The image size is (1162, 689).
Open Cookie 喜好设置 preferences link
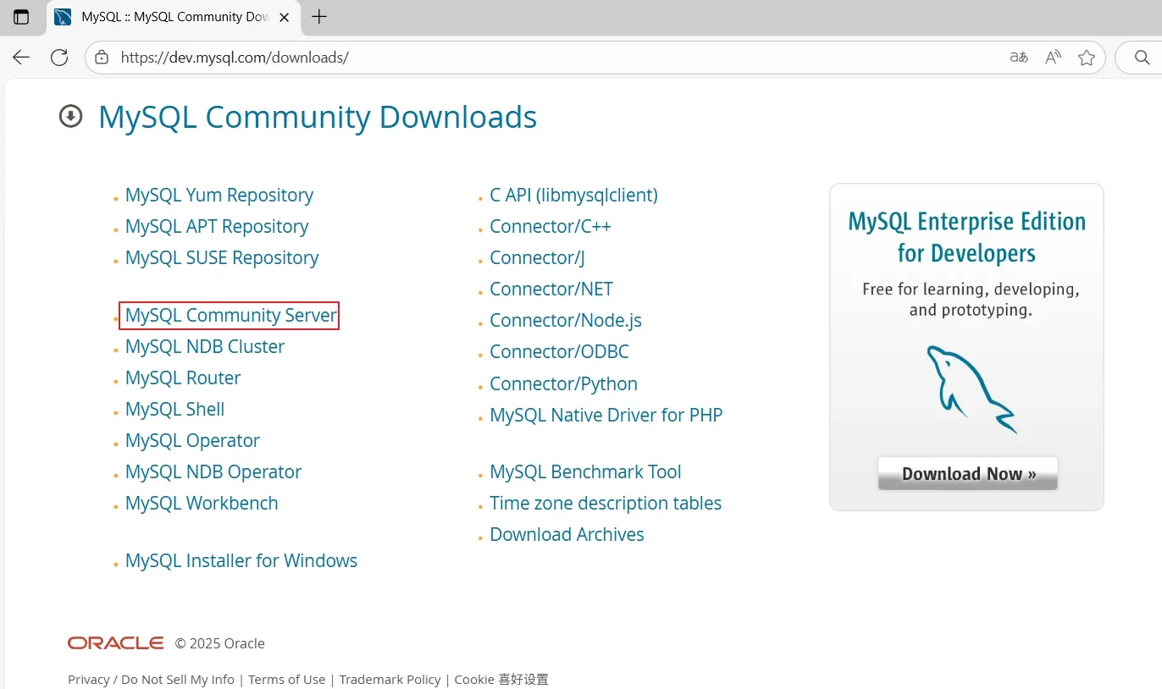pyautogui.click(x=501, y=679)
